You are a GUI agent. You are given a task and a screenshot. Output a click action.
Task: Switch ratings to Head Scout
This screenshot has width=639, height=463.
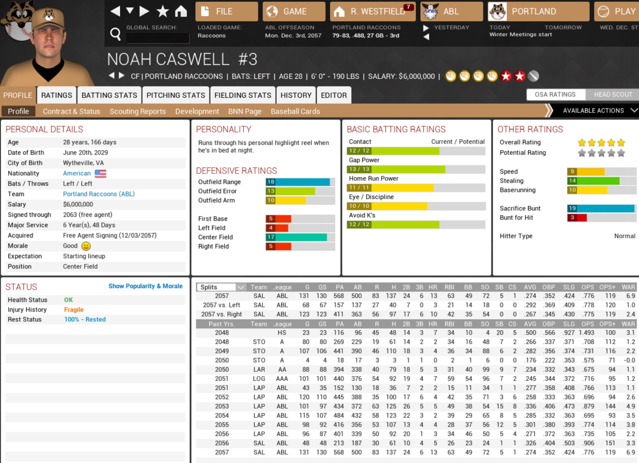coord(613,94)
